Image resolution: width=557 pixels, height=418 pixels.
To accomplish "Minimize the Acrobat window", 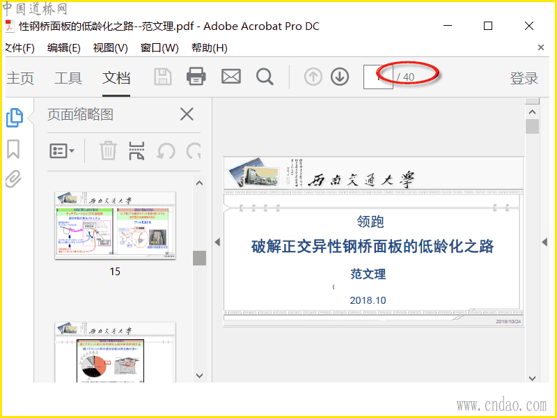I will 448,26.
